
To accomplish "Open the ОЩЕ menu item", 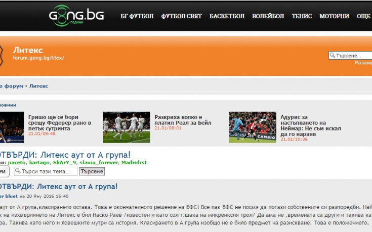I will pos(363,16).
